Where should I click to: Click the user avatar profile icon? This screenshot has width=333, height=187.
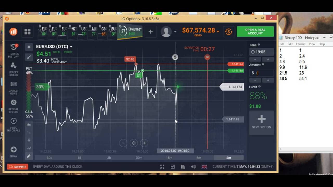166,32
